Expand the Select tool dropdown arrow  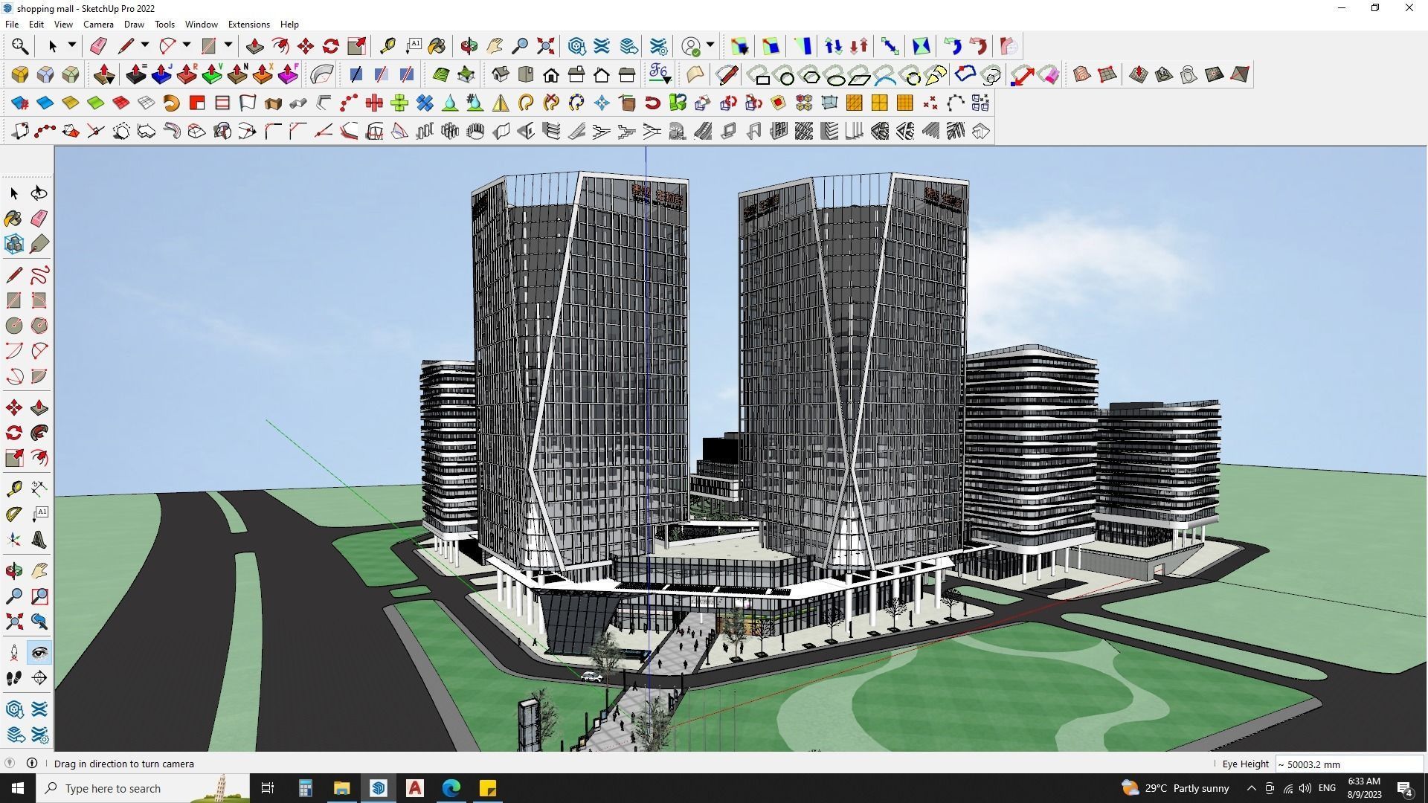click(72, 45)
